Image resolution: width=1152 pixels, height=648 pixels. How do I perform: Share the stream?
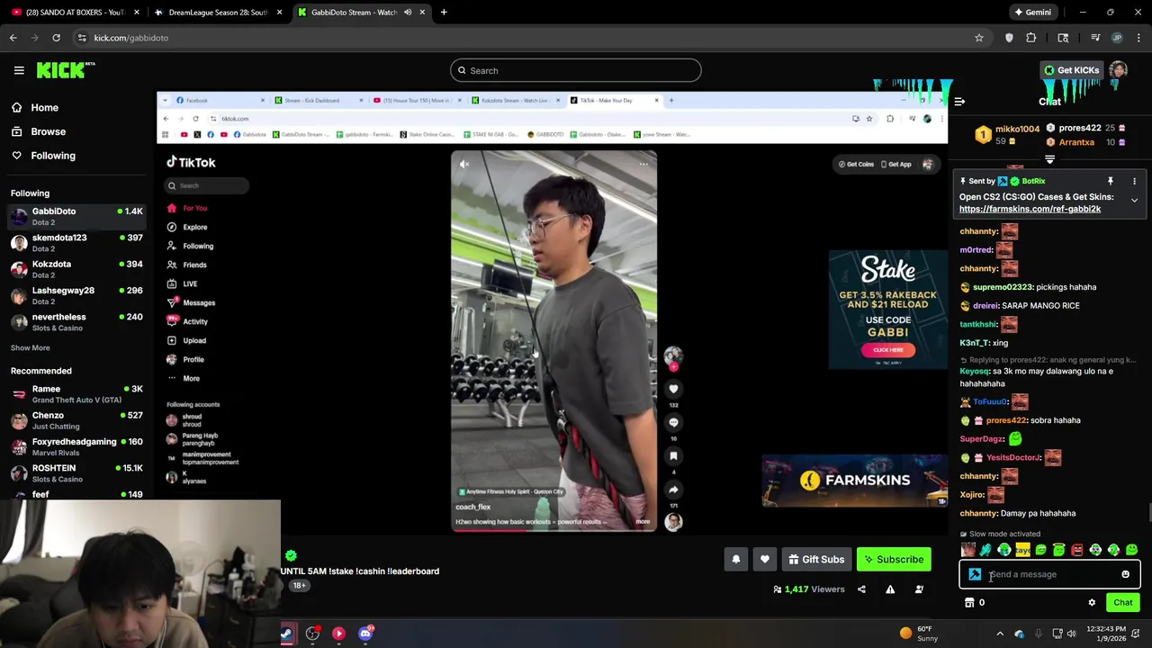(x=861, y=589)
